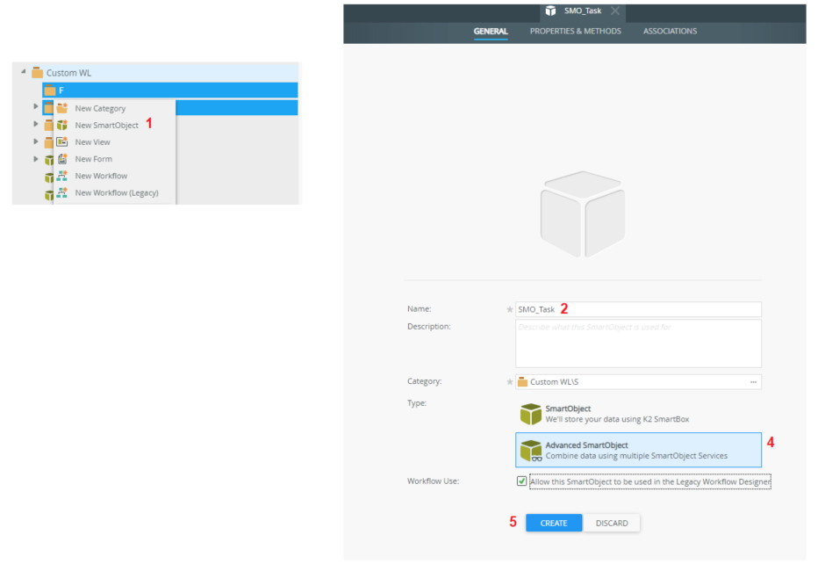Switch to the Properties & Methods tab

click(575, 32)
